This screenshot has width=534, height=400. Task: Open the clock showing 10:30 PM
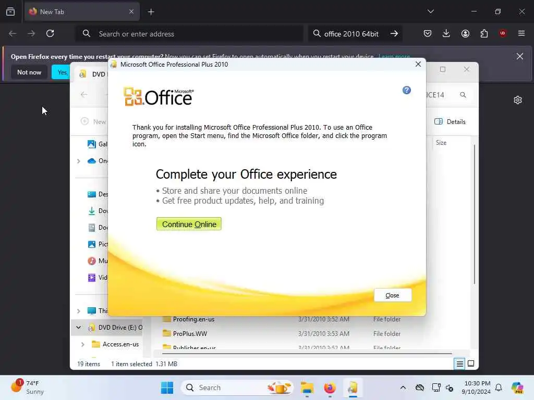476,387
